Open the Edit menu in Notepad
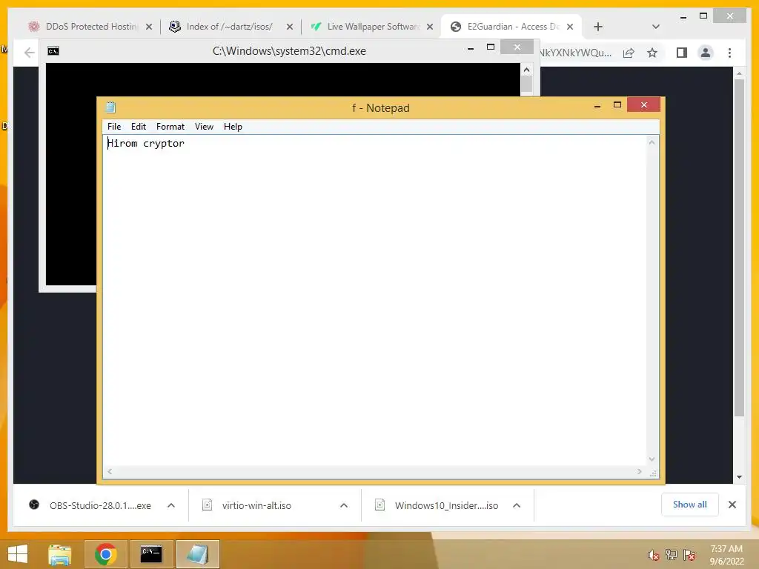 (139, 127)
